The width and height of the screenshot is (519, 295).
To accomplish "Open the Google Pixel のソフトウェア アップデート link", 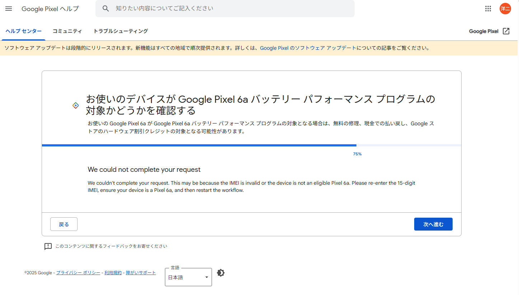I will (308, 48).
